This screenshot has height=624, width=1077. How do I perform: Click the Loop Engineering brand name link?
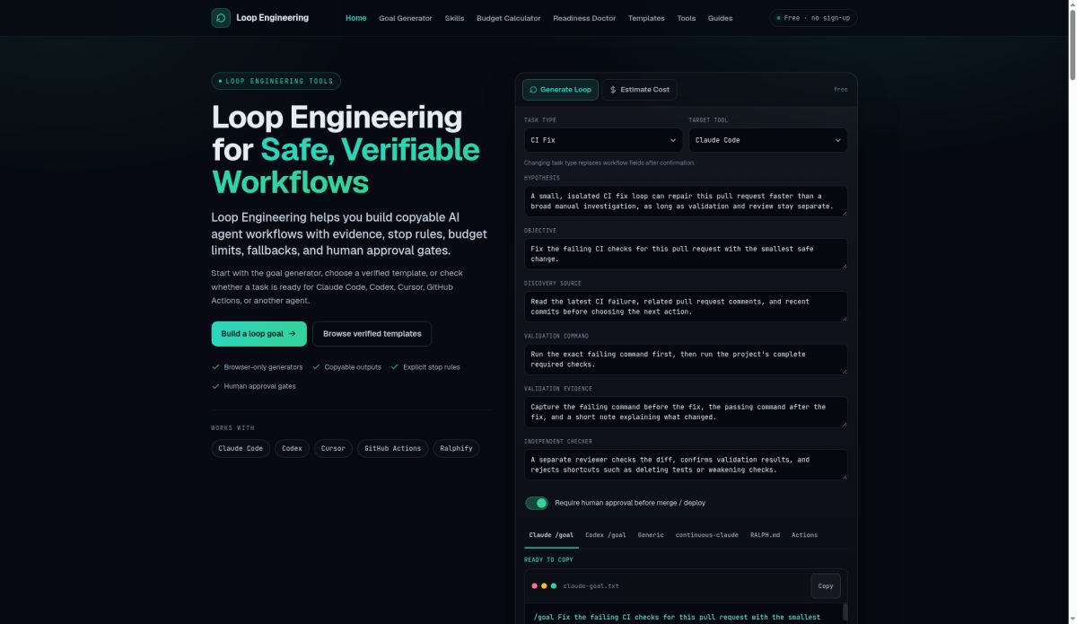click(x=272, y=18)
